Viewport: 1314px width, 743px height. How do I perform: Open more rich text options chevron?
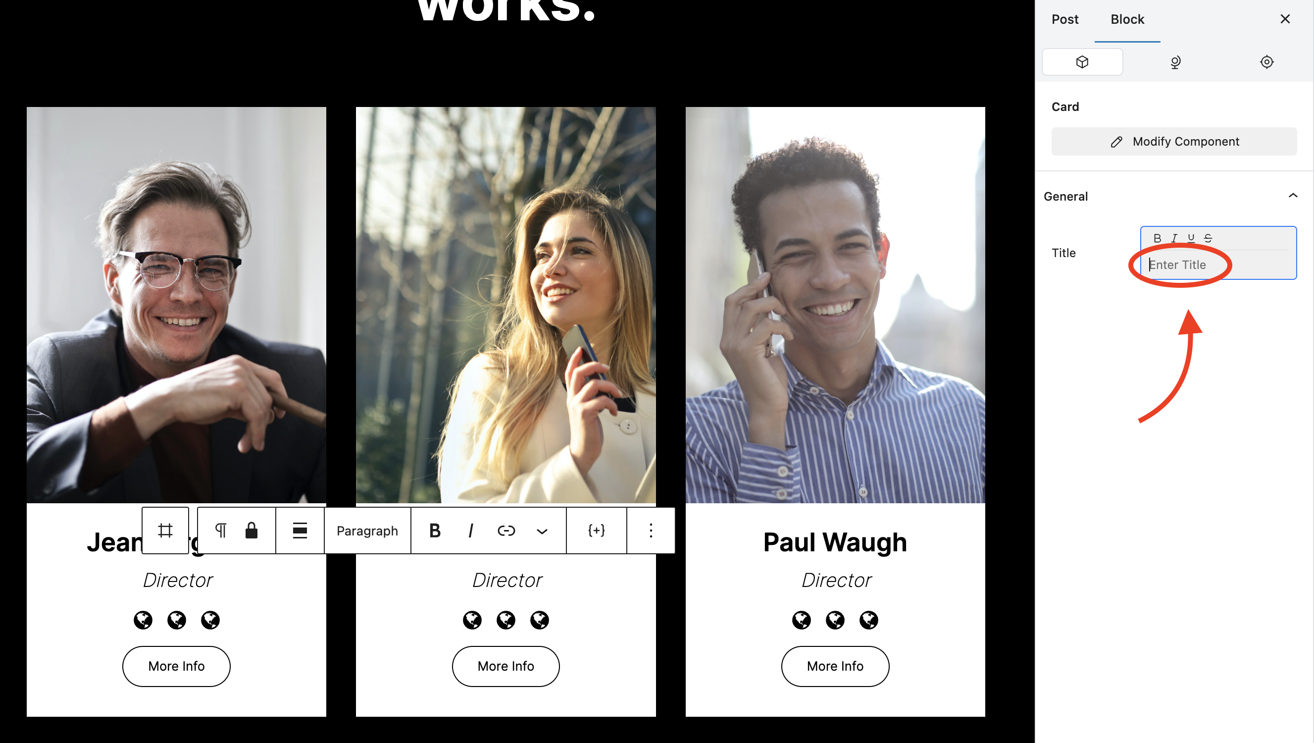(542, 531)
